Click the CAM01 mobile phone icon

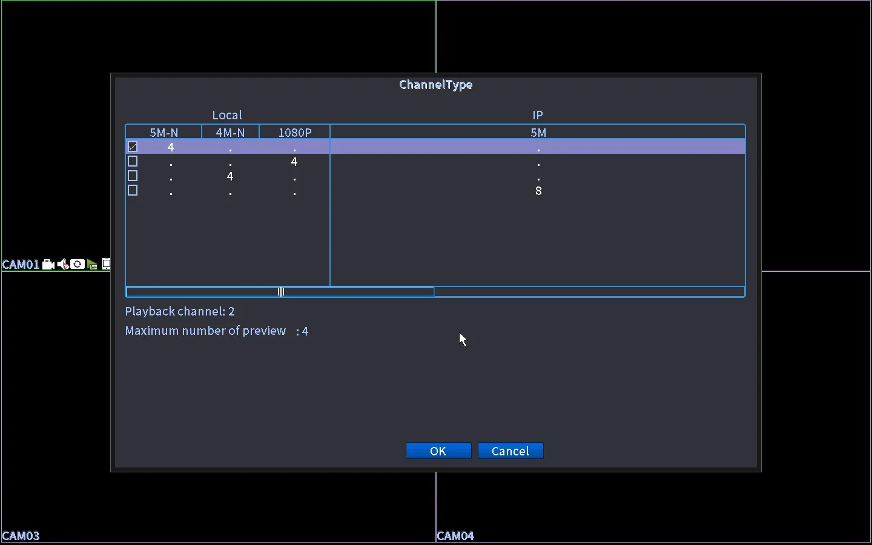107,264
